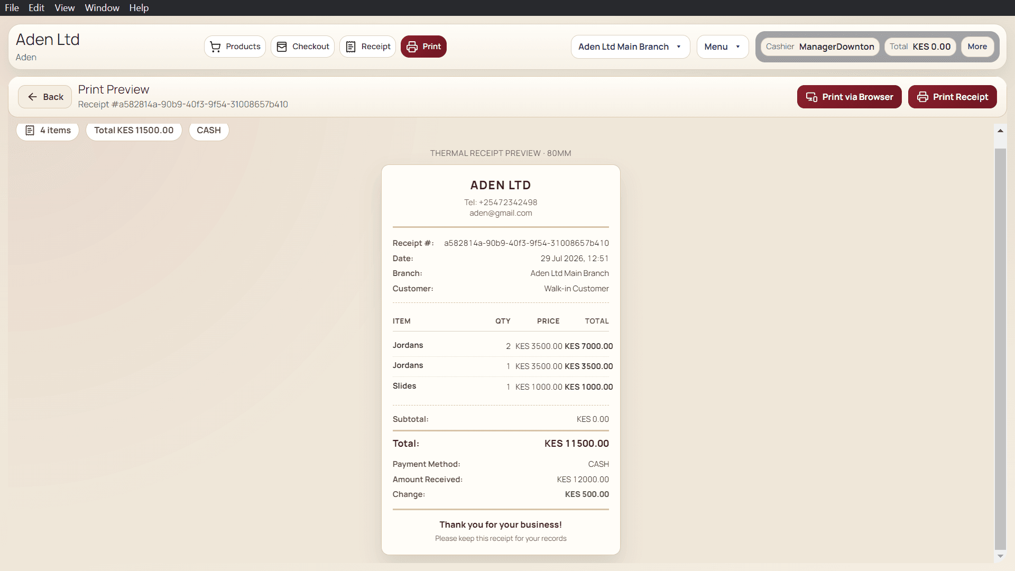Click the Slides item row
Screen dimensions: 1015x571
click(501, 386)
